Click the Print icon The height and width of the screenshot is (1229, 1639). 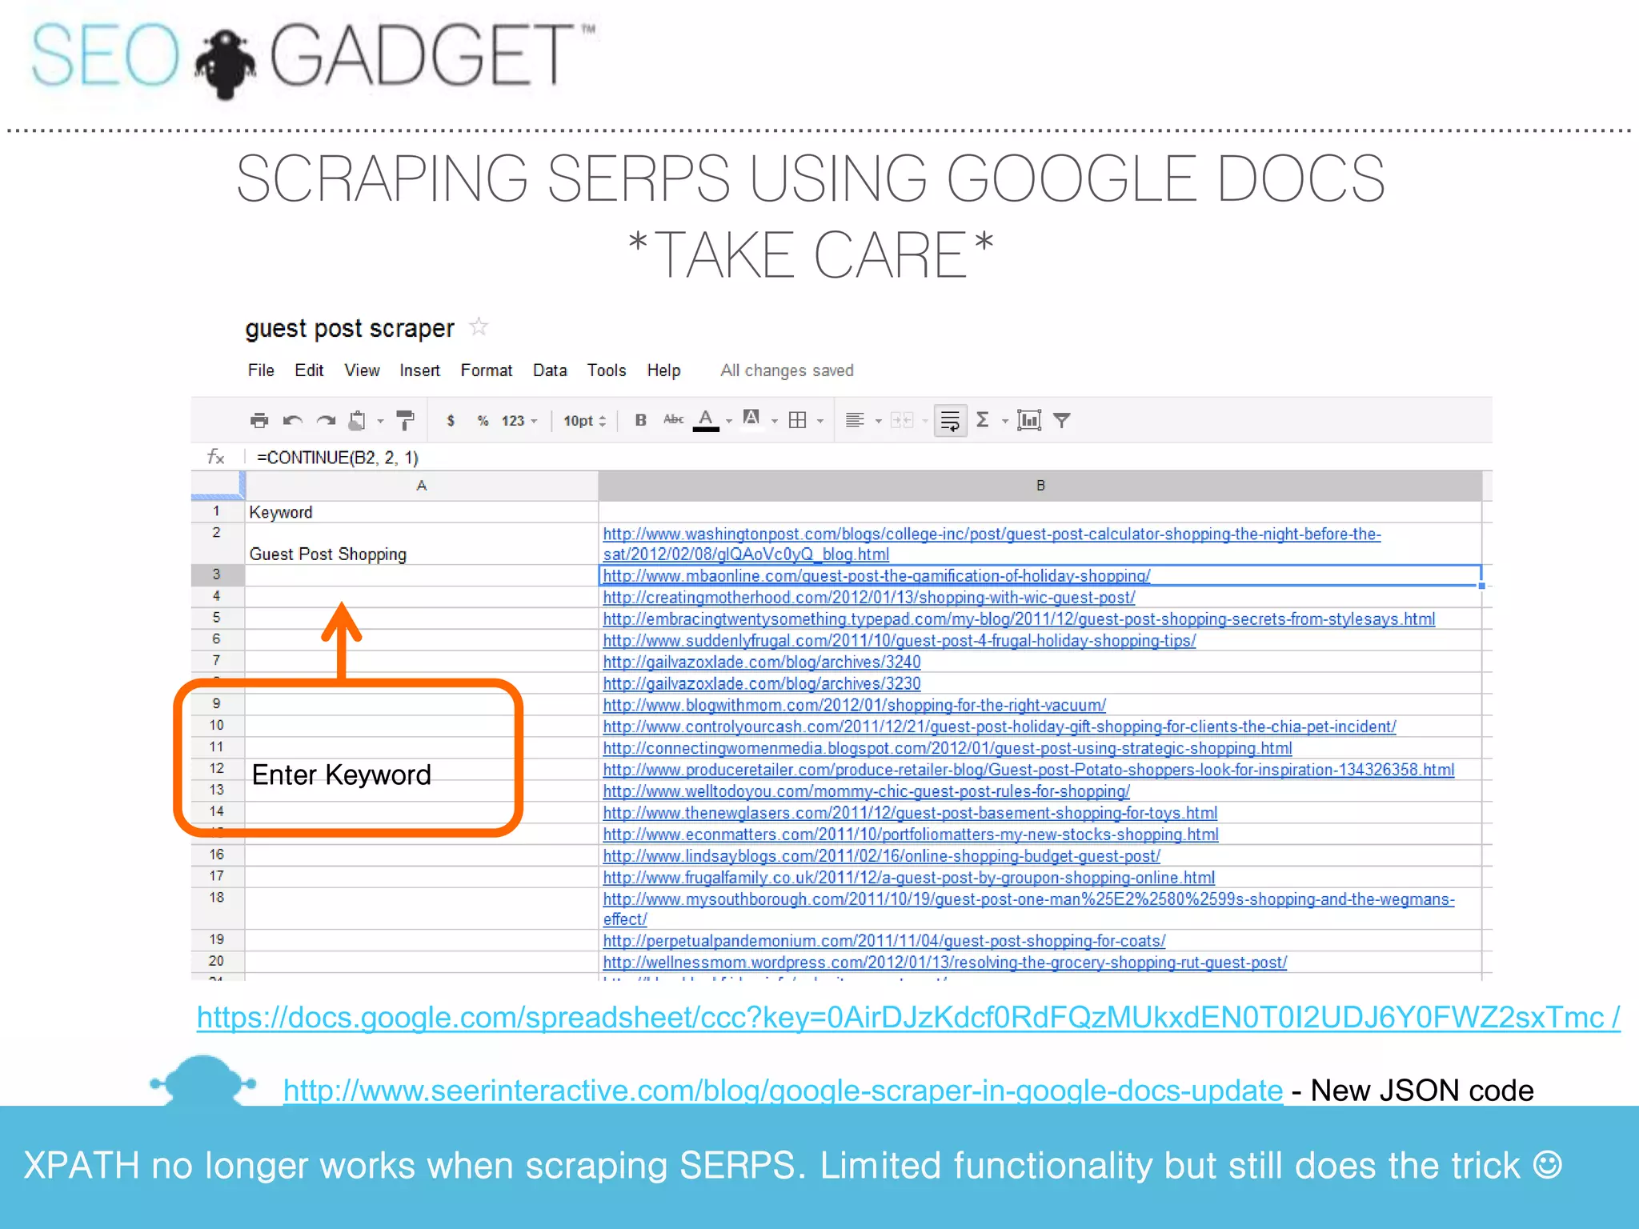pos(258,420)
